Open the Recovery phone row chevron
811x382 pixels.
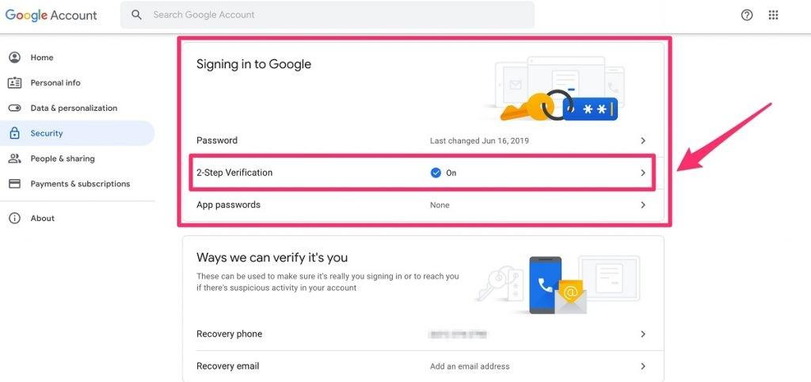[643, 334]
